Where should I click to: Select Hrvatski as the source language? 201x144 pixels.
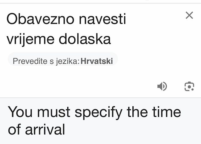click(x=97, y=61)
